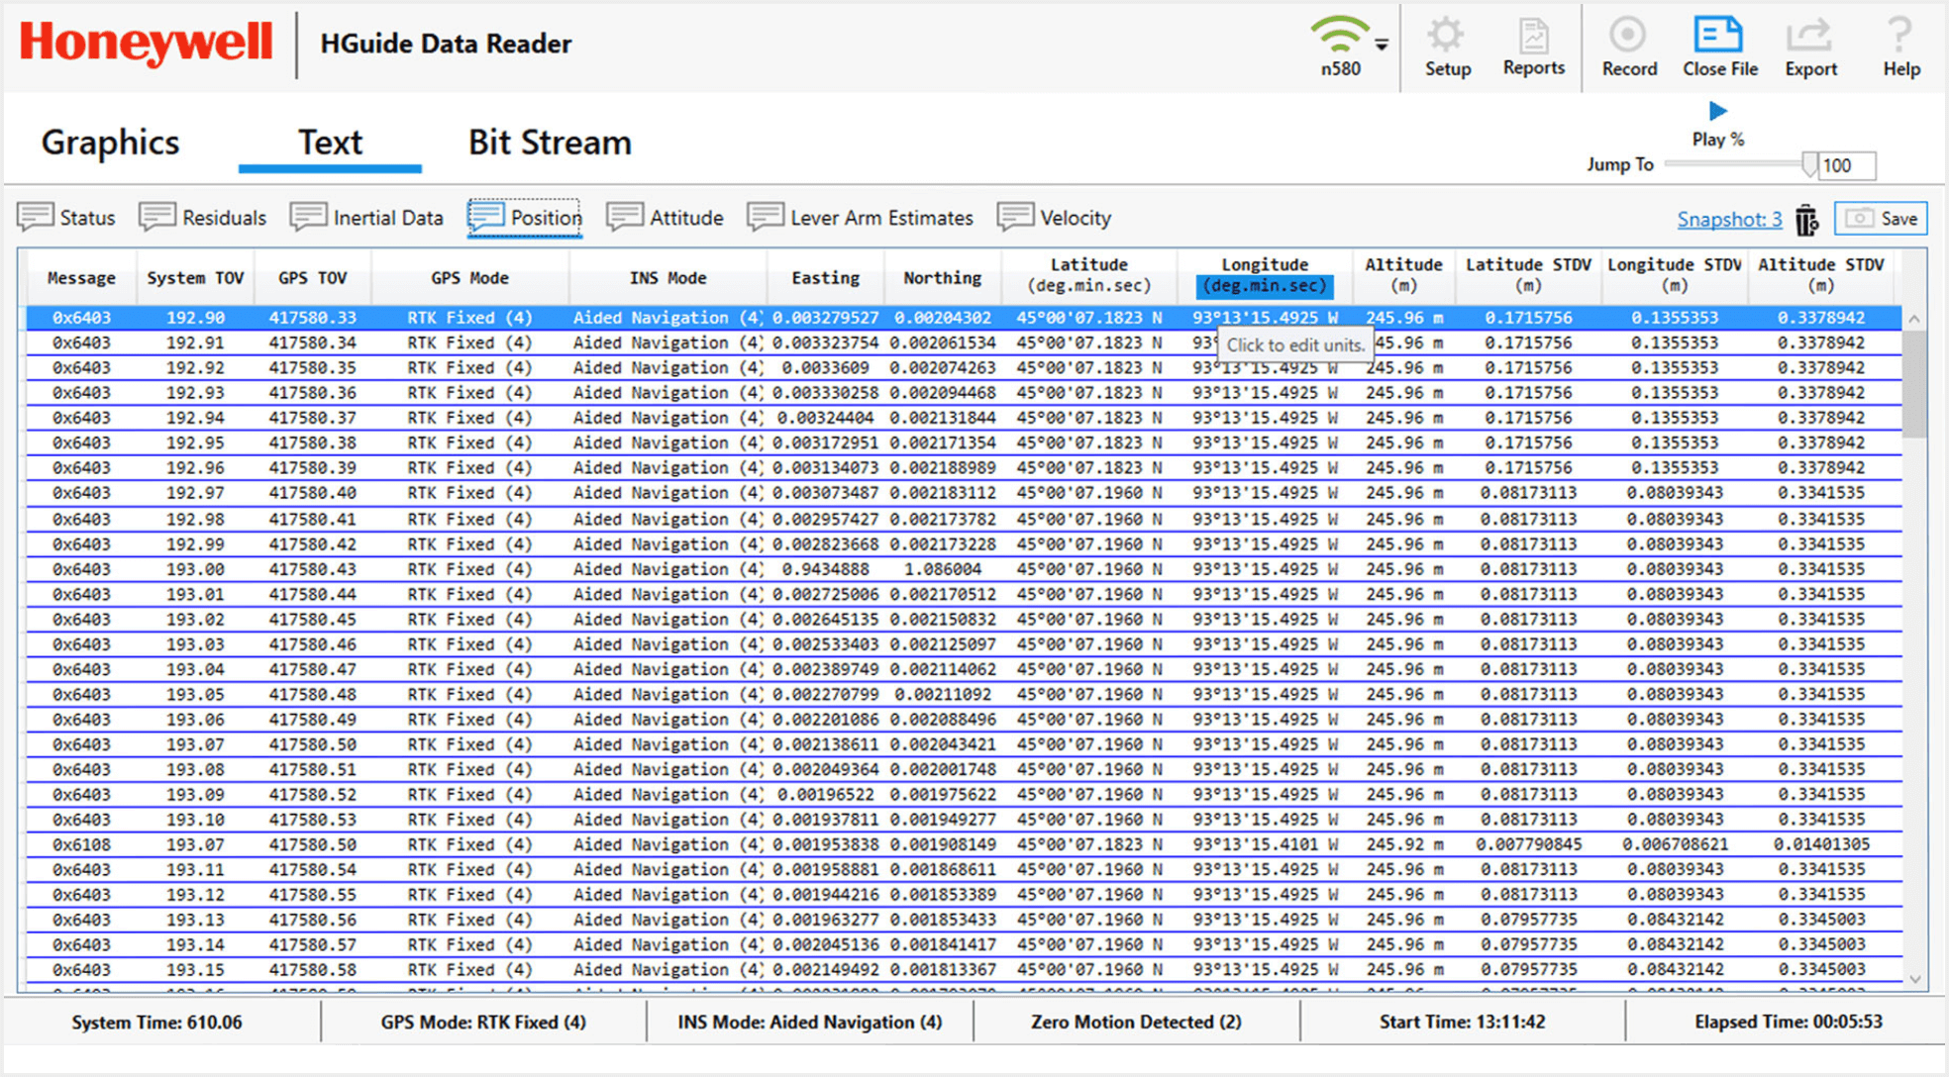This screenshot has width=1949, height=1077.
Task: Select the 0x6108 message row
Action: pyautogui.click(x=963, y=844)
